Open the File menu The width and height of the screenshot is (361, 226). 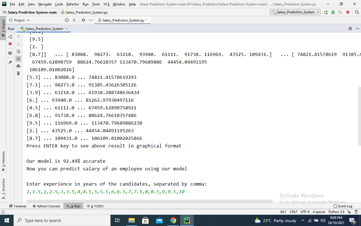12,4
